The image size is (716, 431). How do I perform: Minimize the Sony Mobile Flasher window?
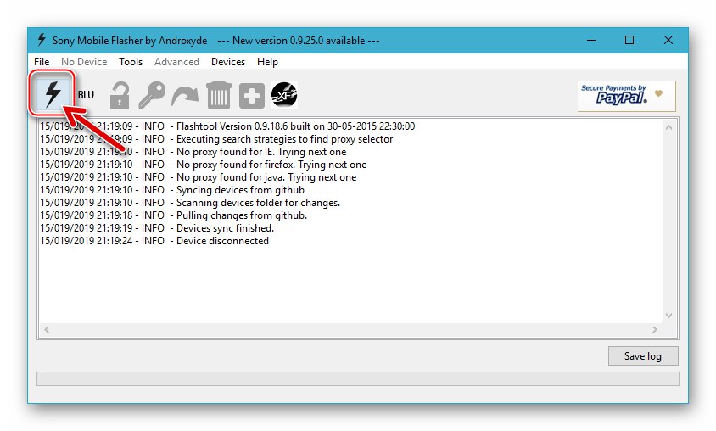(591, 40)
